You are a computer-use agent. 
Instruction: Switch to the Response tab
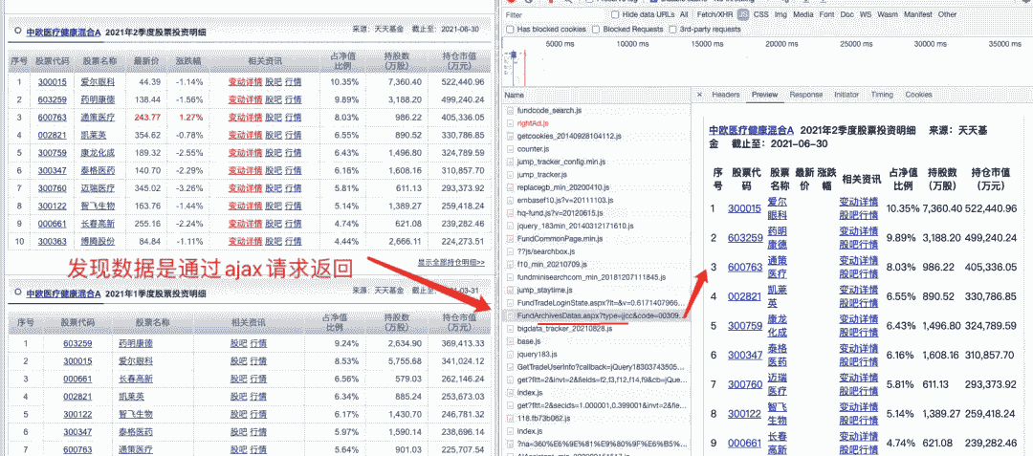(x=805, y=95)
